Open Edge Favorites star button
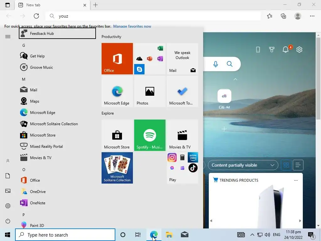Screen dimensions: 321x241 (x=270, y=16)
